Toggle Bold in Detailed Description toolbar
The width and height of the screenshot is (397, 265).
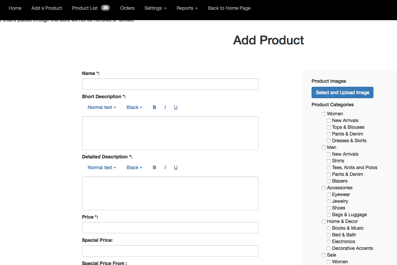(154, 167)
